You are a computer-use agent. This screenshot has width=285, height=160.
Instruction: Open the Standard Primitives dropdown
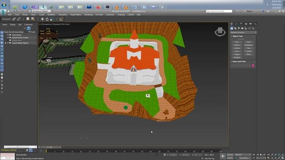243,32
